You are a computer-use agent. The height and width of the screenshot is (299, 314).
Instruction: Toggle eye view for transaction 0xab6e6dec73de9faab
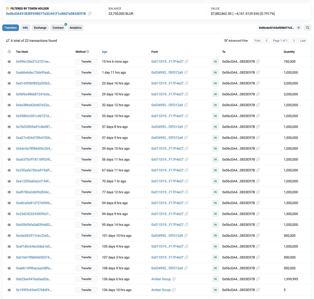click(9, 73)
